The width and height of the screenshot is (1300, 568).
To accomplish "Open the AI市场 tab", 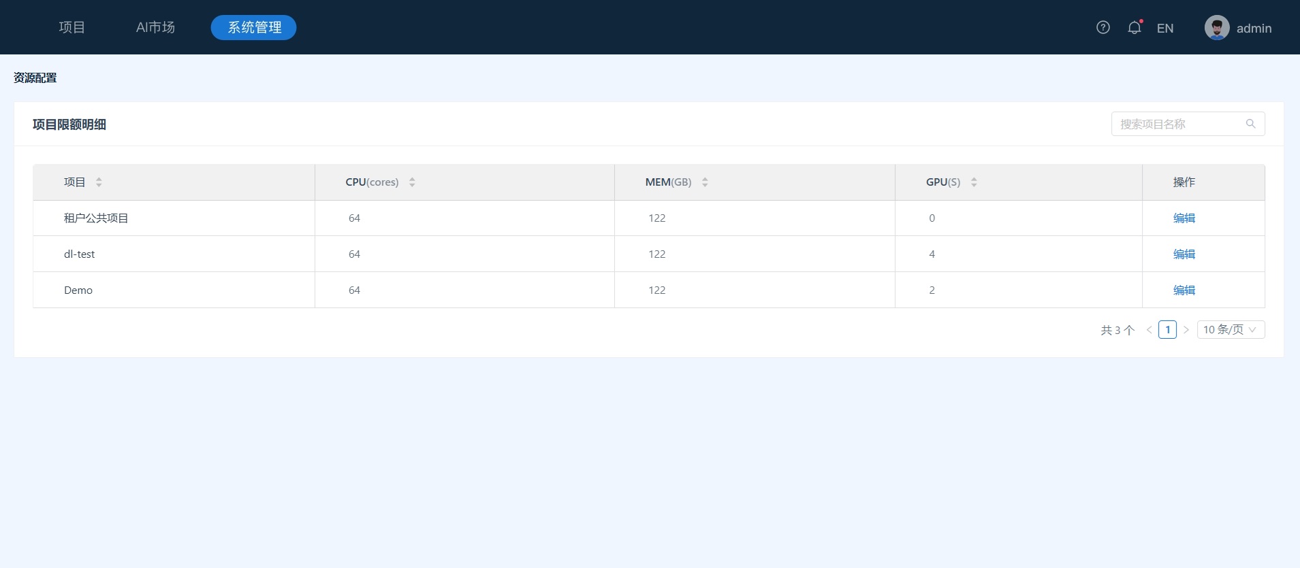I will click(155, 27).
